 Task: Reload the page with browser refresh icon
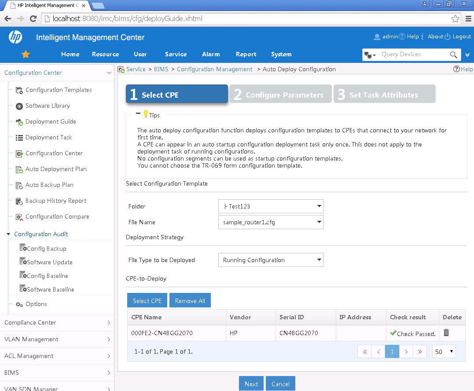point(33,19)
